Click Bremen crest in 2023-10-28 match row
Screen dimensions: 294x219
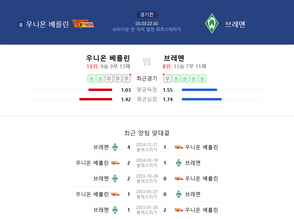pyautogui.click(x=115, y=179)
